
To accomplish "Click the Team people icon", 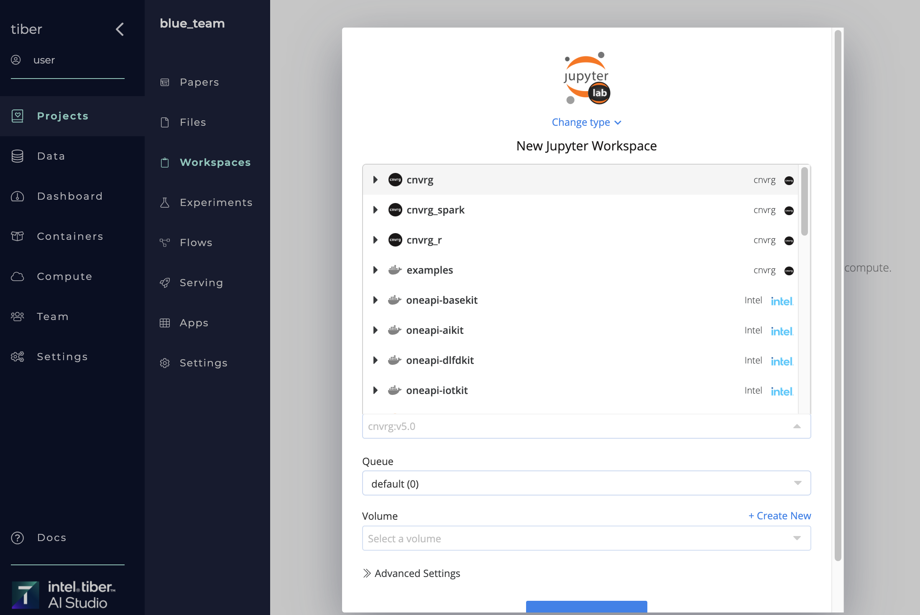I will (18, 317).
